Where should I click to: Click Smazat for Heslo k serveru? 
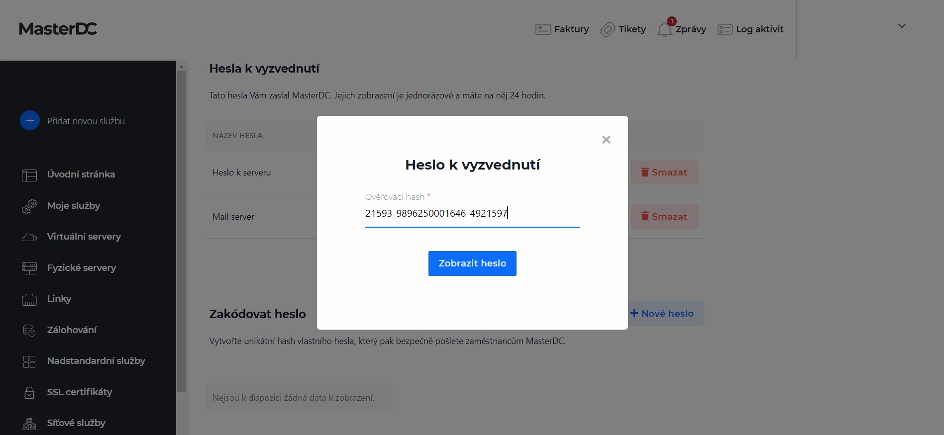(x=664, y=172)
